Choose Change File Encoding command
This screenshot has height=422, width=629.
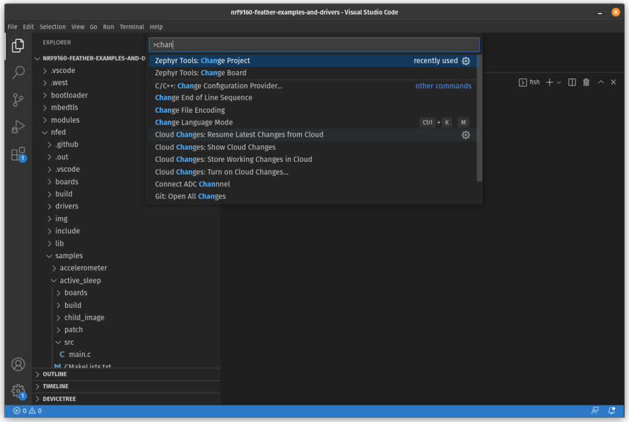(314, 110)
